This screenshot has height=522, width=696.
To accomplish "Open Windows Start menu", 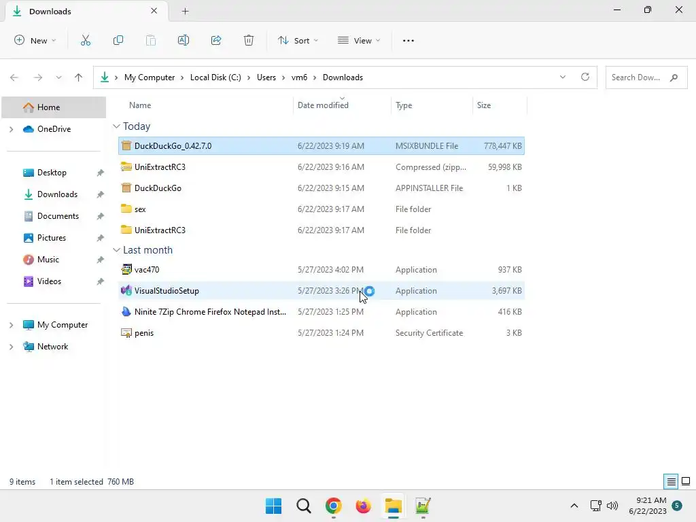I will (x=273, y=506).
